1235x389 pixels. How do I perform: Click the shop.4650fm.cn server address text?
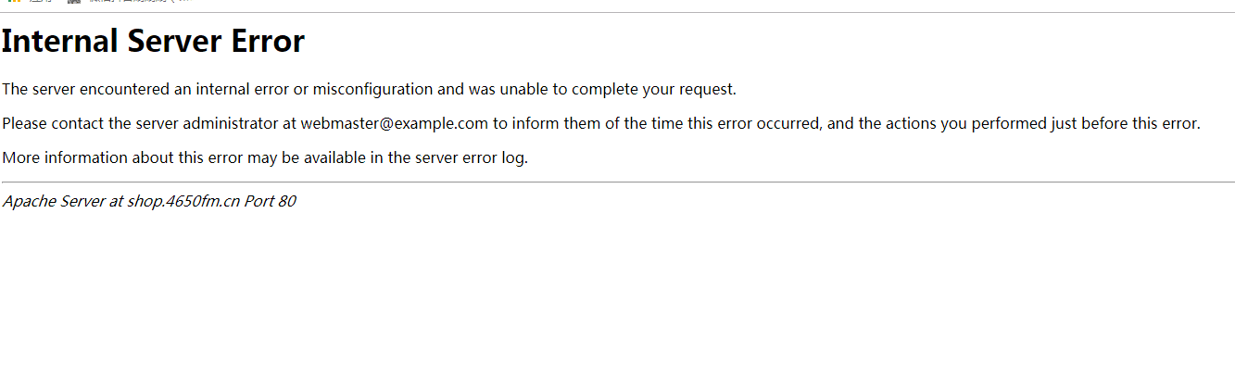click(x=183, y=201)
